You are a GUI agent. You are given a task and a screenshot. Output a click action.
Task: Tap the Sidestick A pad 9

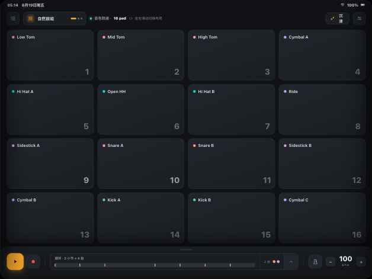50,163
